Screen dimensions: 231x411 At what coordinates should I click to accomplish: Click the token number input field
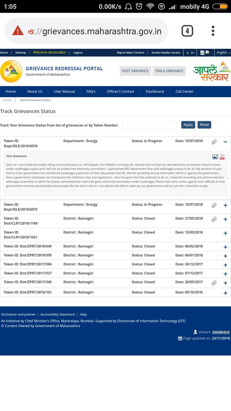pyautogui.click(x=149, y=125)
